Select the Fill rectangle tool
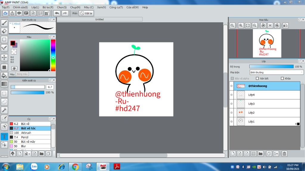 coord(4,67)
